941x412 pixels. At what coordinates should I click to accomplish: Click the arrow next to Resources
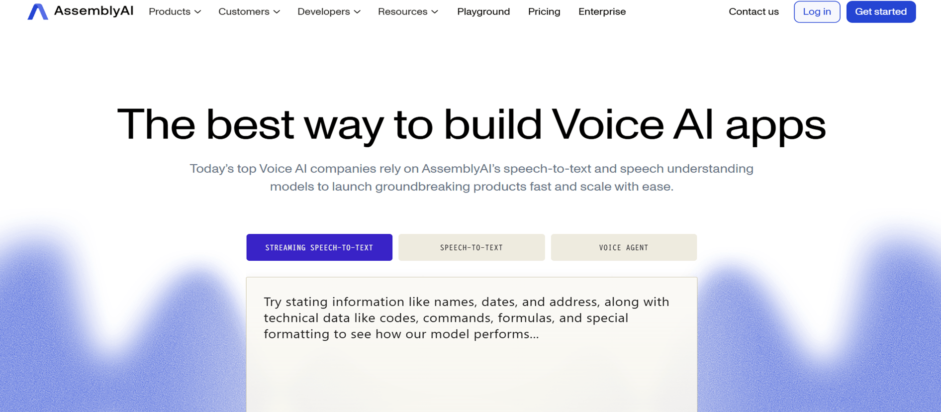coord(435,12)
